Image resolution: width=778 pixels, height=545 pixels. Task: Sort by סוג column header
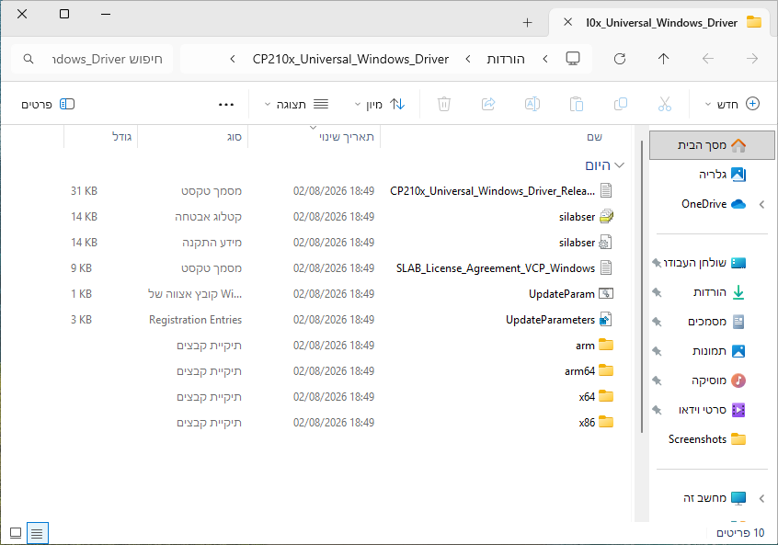coord(192,137)
